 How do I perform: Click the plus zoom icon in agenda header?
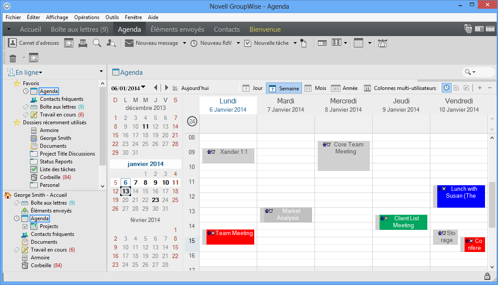click(480, 88)
